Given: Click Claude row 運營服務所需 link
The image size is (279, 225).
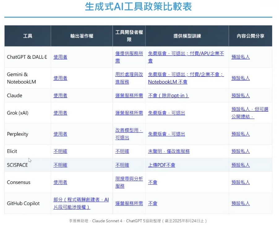Looking at the screenshot, I should pyautogui.click(x=129, y=96).
